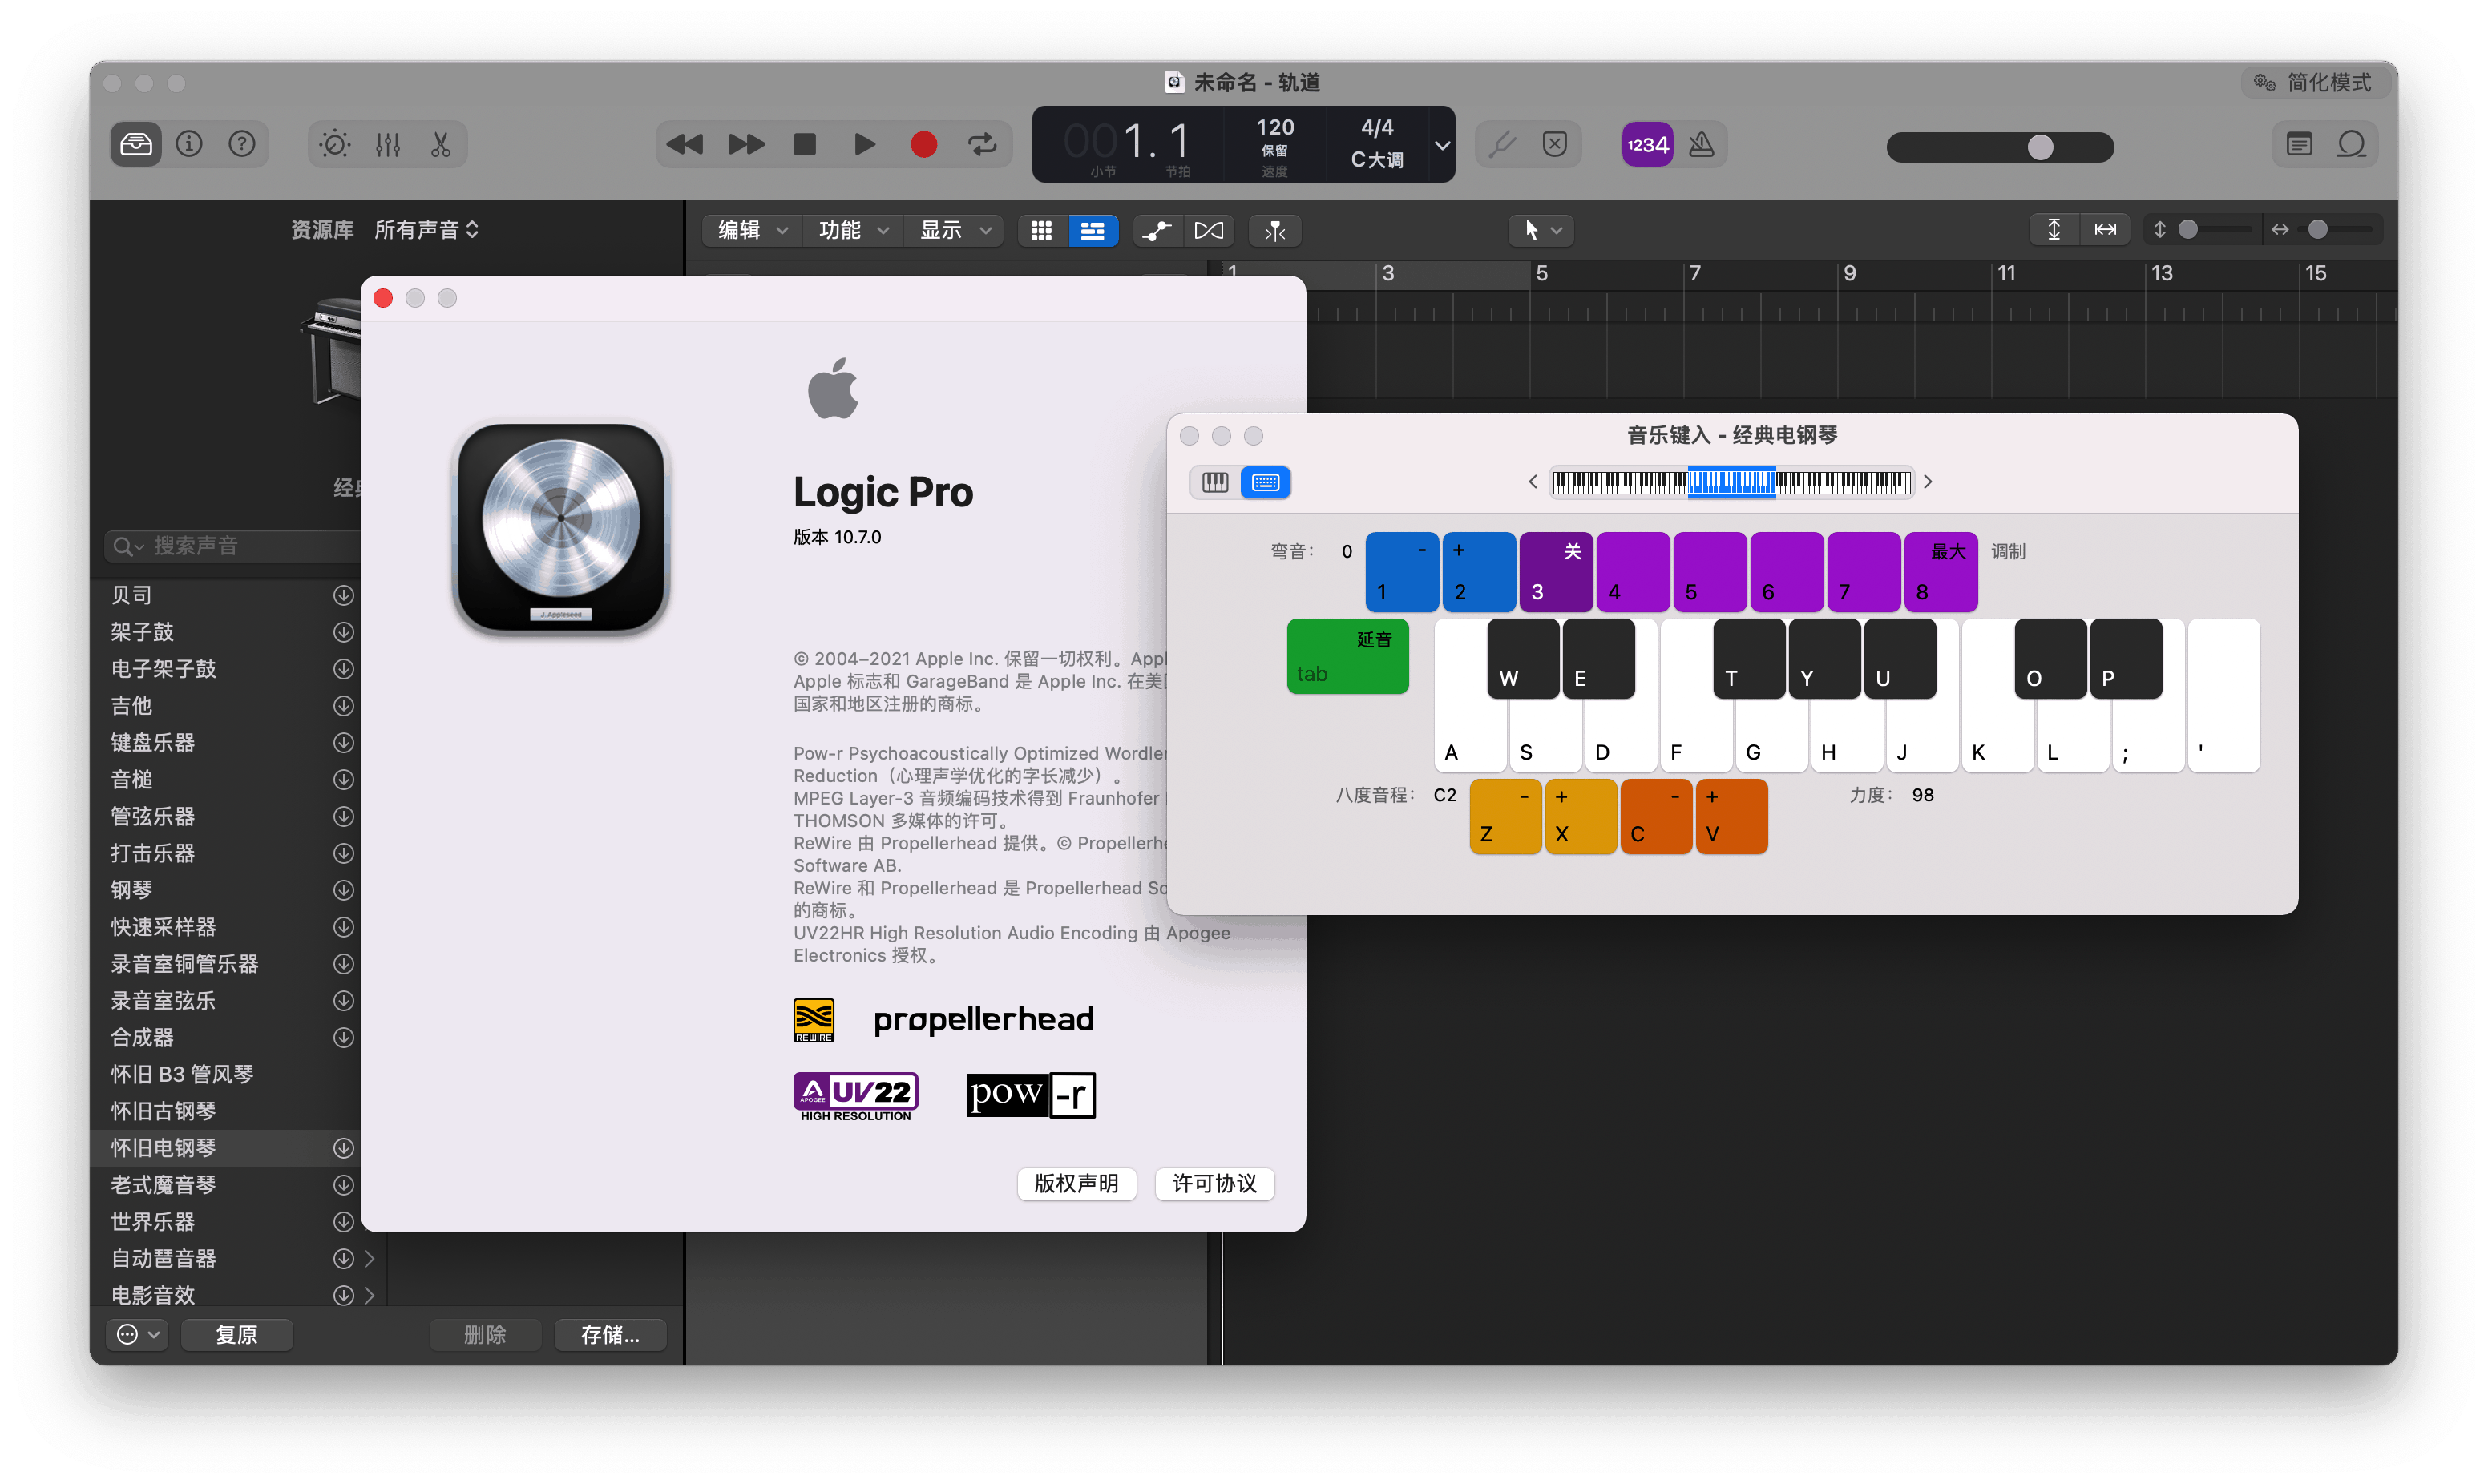This screenshot has height=1484, width=2488.
Task: Click the Play transport button
Action: 865,145
